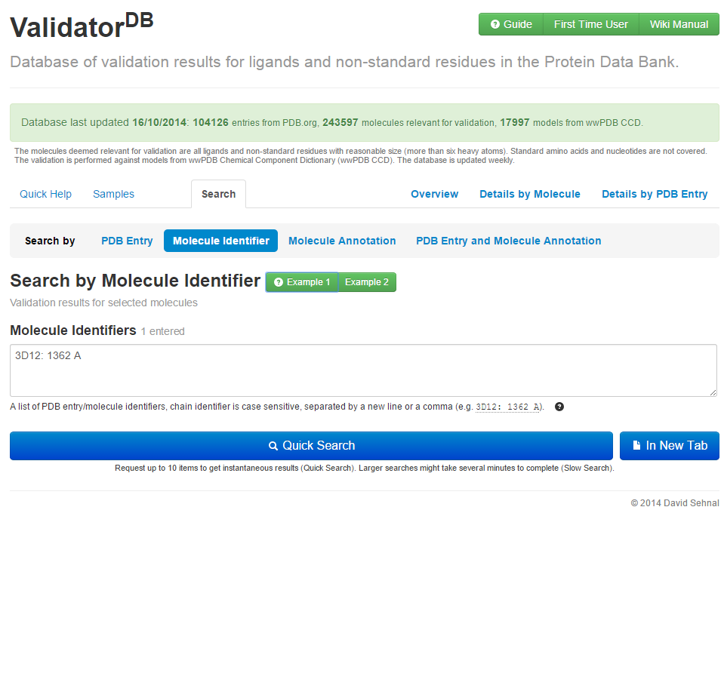Load Example 2 identifiers
The image size is (724, 679).
[x=367, y=282]
